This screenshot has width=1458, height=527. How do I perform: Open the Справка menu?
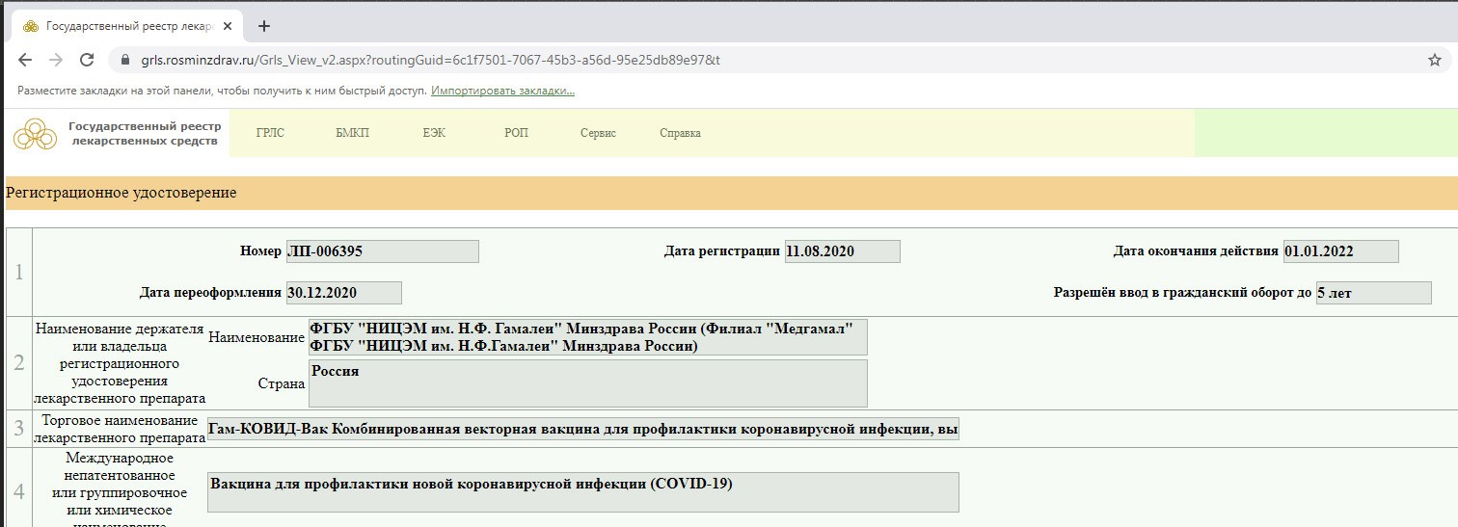click(x=680, y=133)
